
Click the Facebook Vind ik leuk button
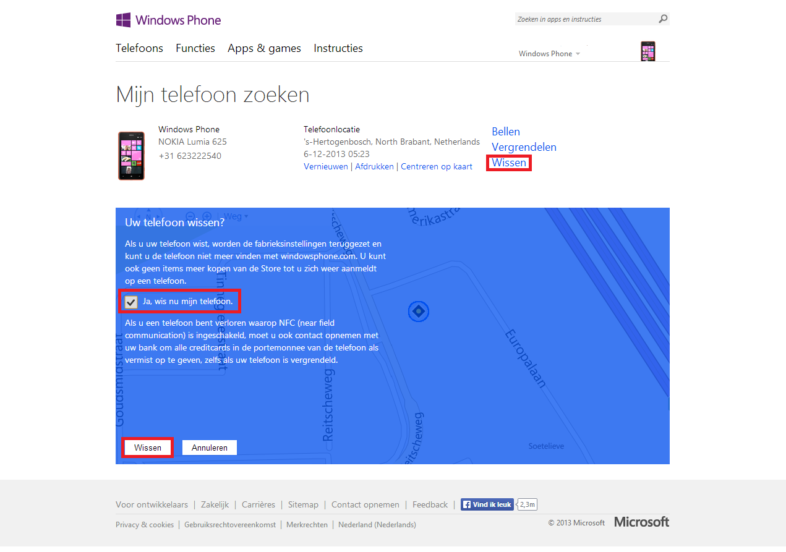click(x=487, y=504)
